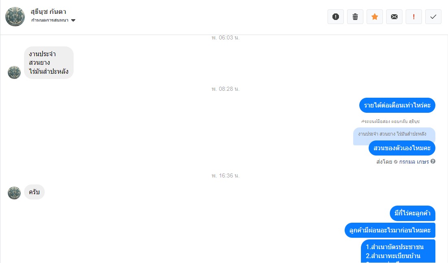Click the sender name กรกมล เกษร
The image size is (448, 263).
coord(414,162)
